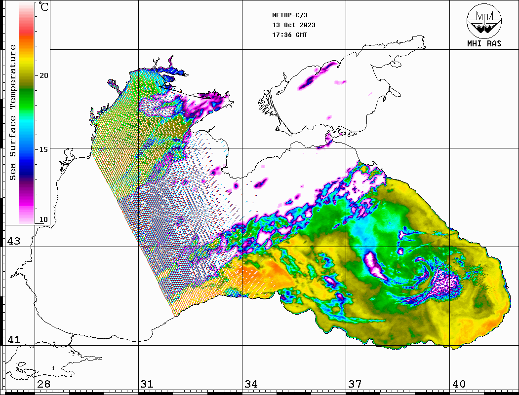Screen dimensions: 519x395
Task: Select the 'MHI RAS' label text
Action: 484,43
